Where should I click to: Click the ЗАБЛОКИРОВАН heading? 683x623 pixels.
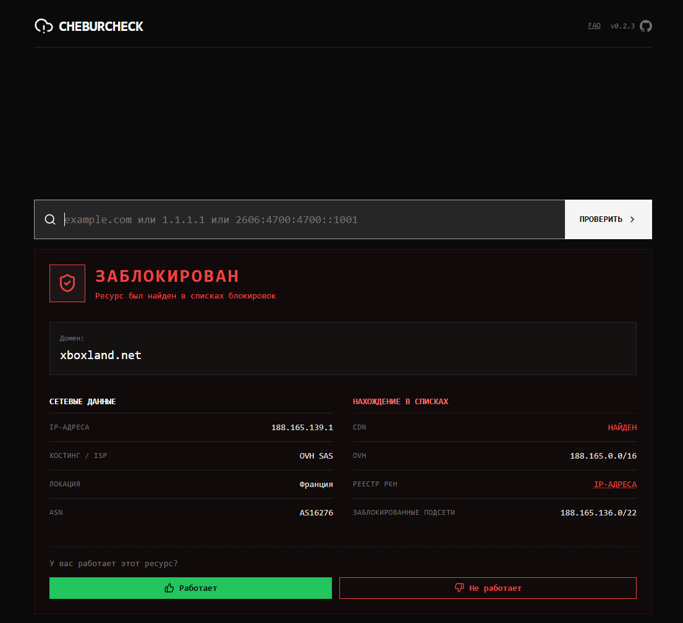point(168,276)
